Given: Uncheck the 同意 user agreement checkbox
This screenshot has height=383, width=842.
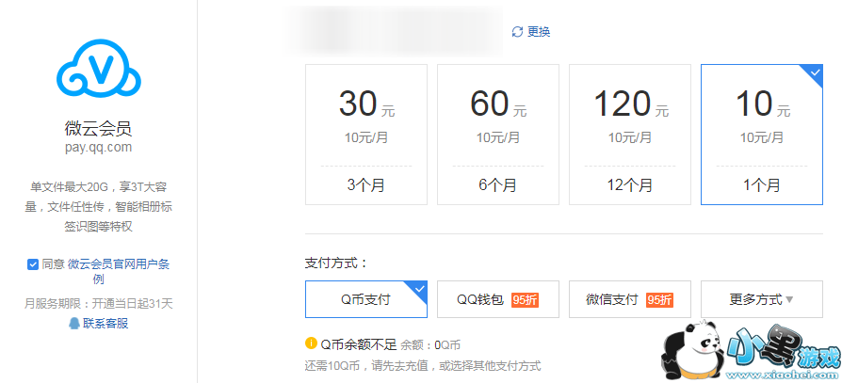Looking at the screenshot, I should (x=33, y=264).
